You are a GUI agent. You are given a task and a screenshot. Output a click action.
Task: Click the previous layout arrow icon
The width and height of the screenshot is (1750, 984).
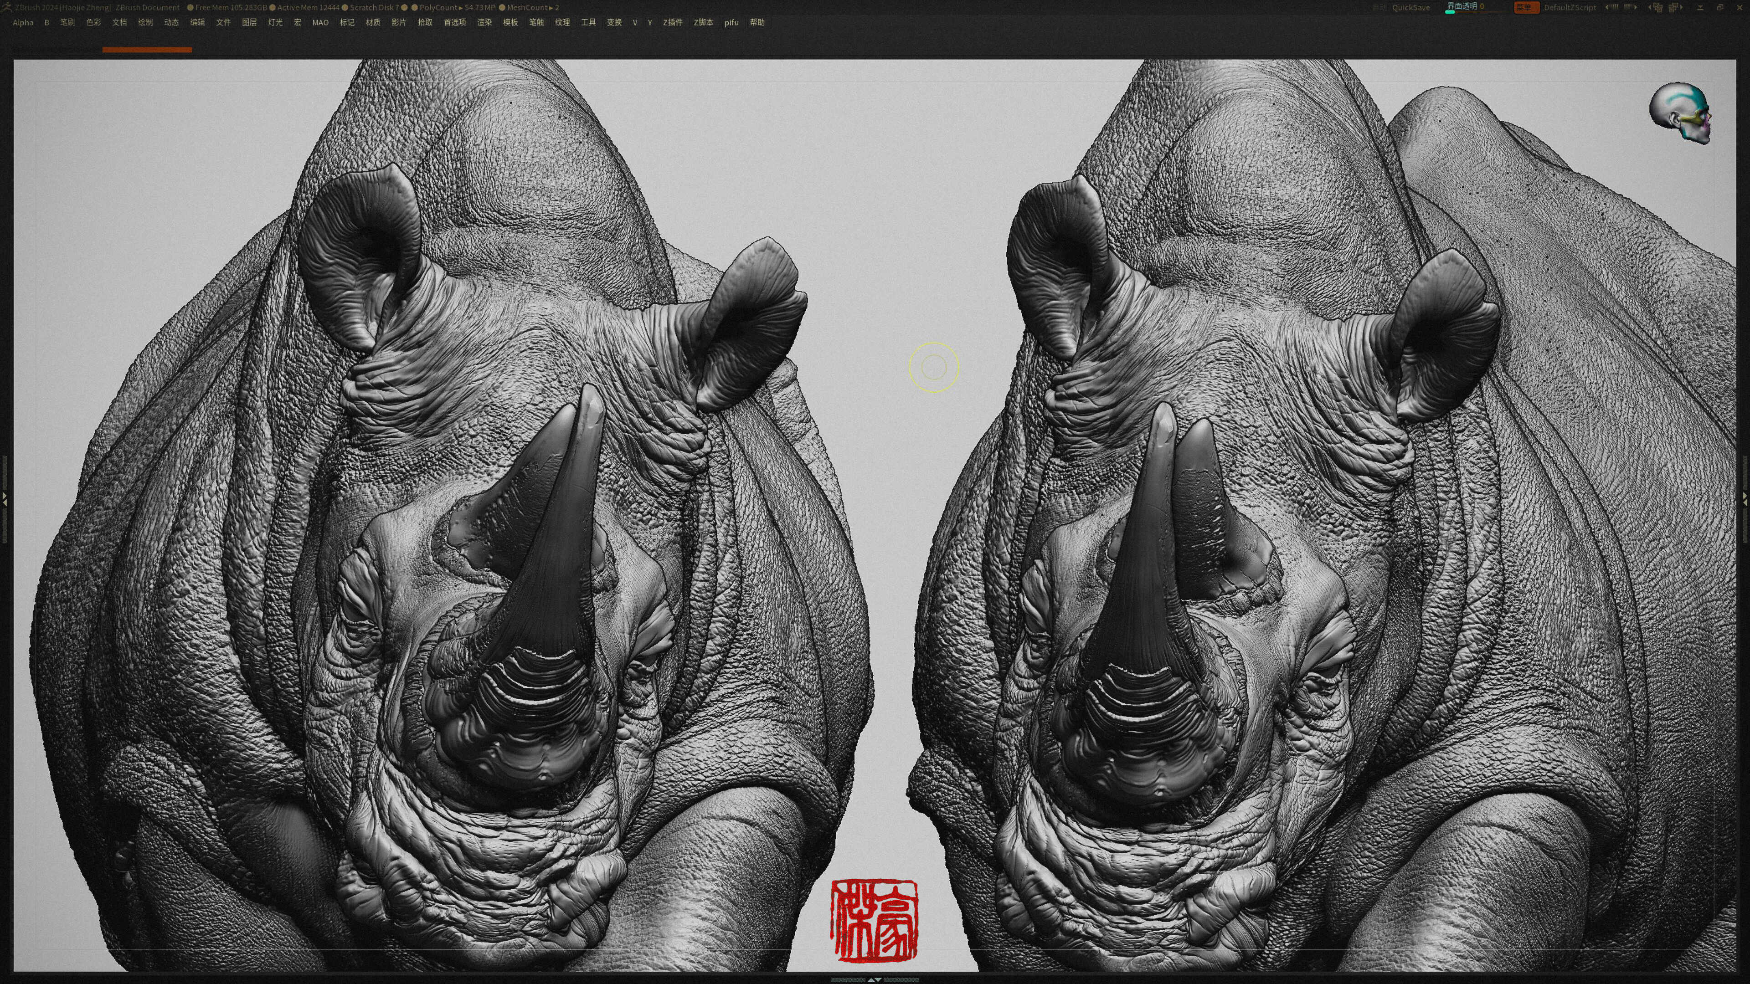tap(1611, 7)
